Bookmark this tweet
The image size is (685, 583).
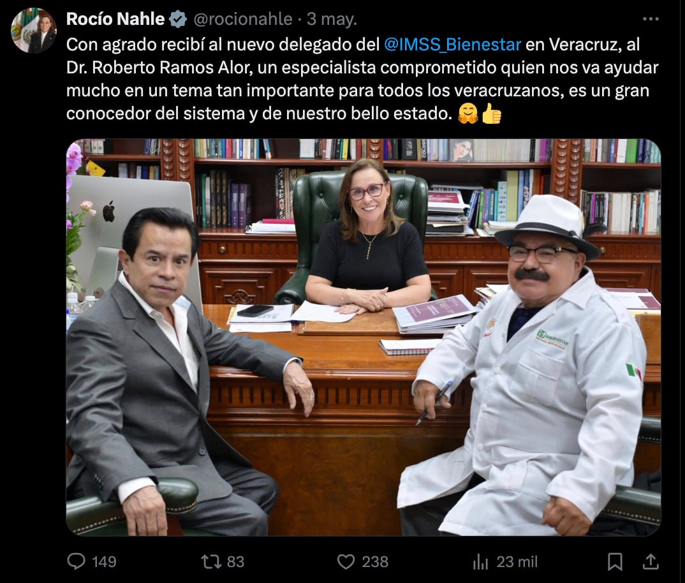(x=615, y=561)
